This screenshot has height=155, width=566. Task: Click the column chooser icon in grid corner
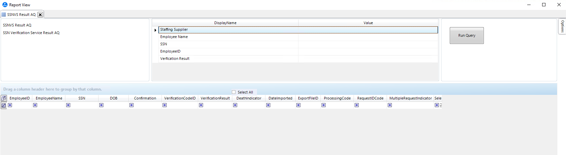(x=4, y=98)
